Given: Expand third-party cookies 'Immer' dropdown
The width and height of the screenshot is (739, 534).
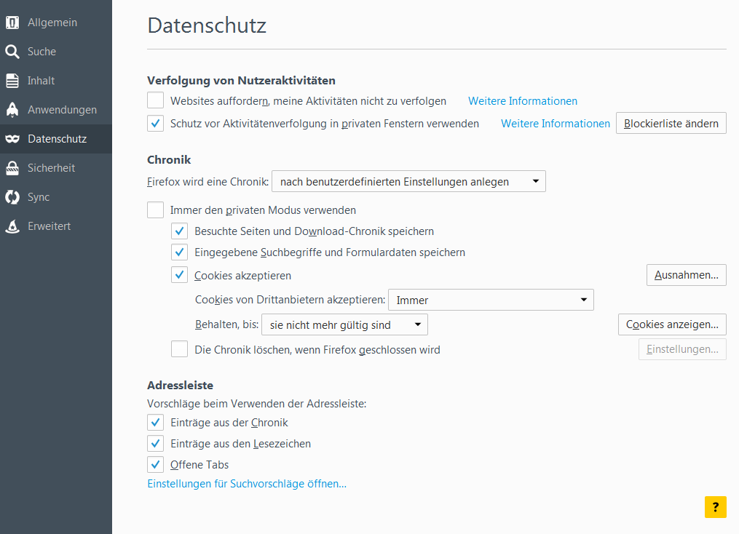Looking at the screenshot, I should click(491, 300).
